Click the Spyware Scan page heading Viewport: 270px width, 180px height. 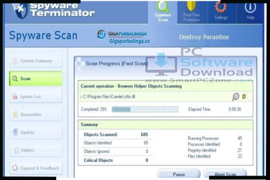(x=43, y=36)
